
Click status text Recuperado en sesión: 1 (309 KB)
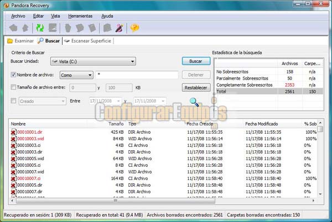point(38,215)
